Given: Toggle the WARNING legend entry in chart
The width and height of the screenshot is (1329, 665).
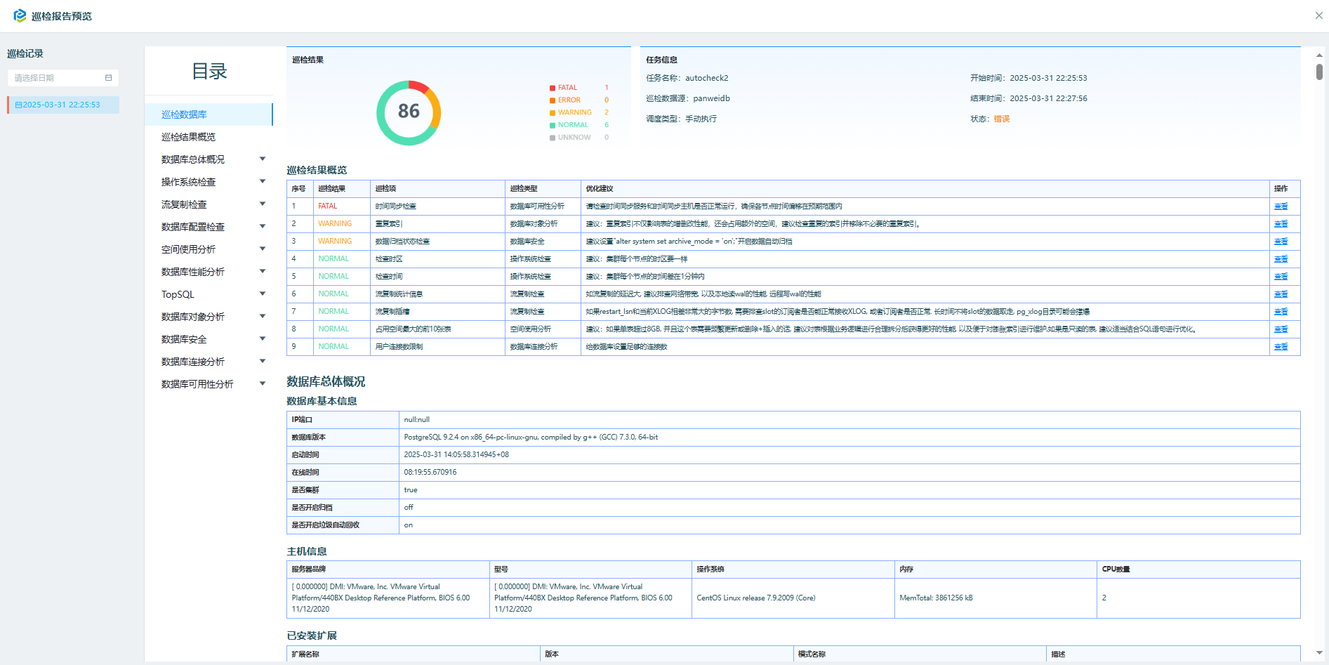Looking at the screenshot, I should point(574,113).
